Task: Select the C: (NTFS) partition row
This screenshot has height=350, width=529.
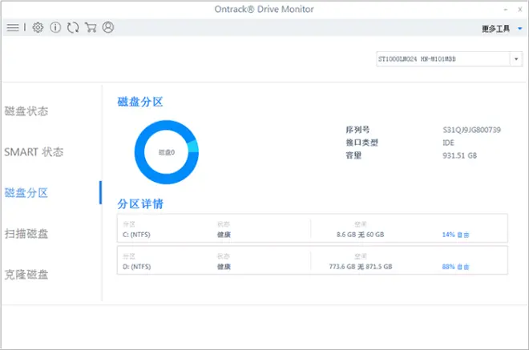Action: point(312,228)
